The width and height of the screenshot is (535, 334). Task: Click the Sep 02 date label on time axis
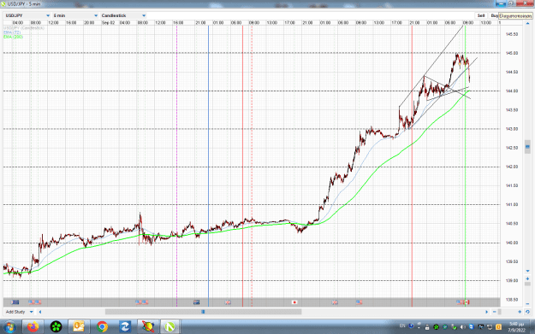(108, 23)
